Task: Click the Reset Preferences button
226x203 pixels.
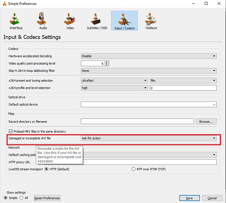Action: point(47,198)
